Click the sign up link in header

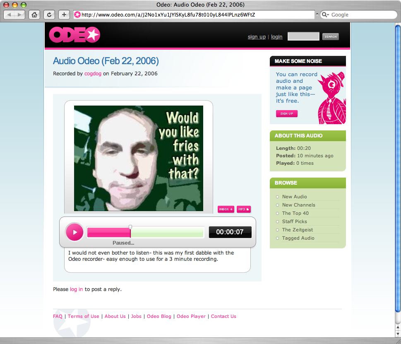[x=257, y=37]
